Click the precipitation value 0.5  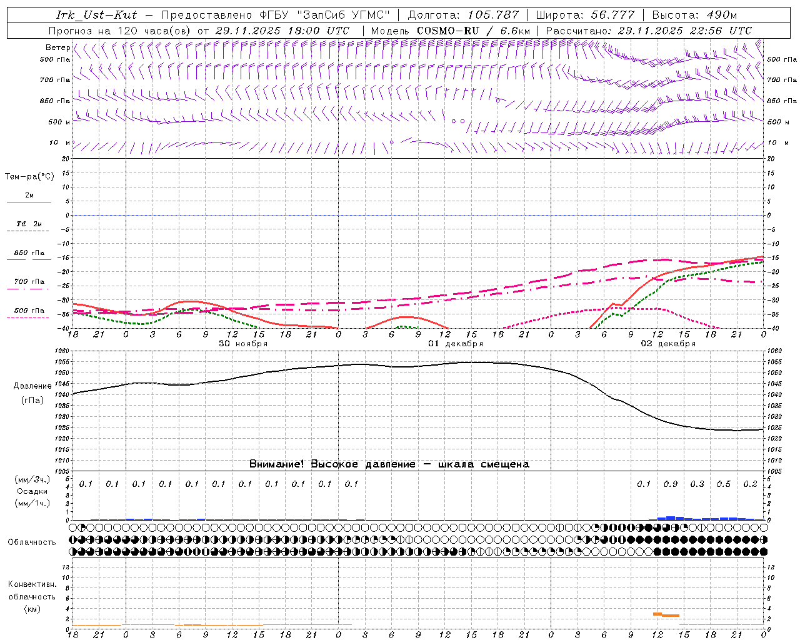coord(724,484)
